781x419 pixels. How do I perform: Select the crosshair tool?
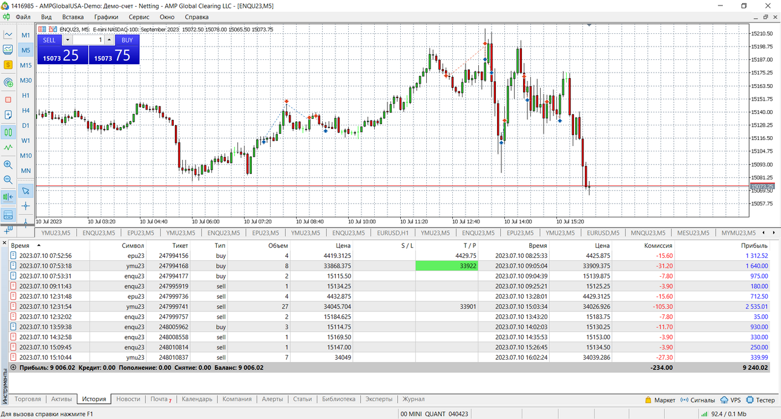point(25,206)
